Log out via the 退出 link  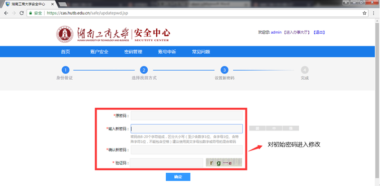click(x=319, y=32)
